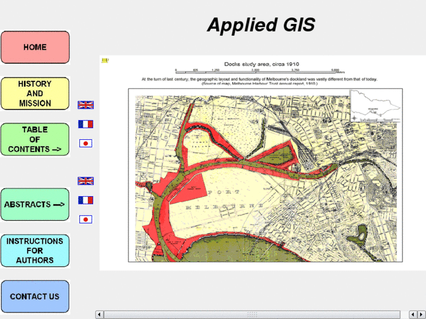
Task: Select Japanese flag beside Table of Contents
Action: pos(86,143)
